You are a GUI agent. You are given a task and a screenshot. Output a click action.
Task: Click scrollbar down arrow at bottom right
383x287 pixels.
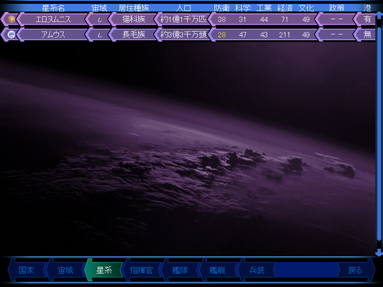tap(379, 252)
